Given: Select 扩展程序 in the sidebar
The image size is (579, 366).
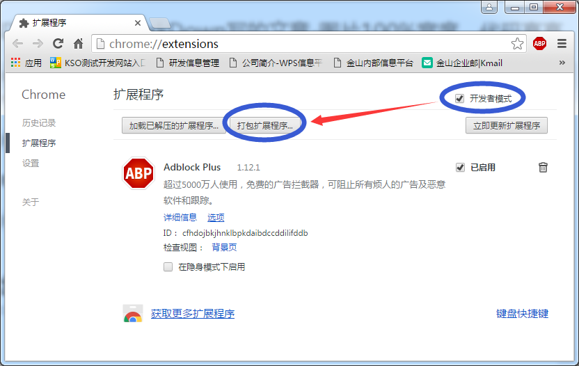Looking at the screenshot, I should click(39, 143).
